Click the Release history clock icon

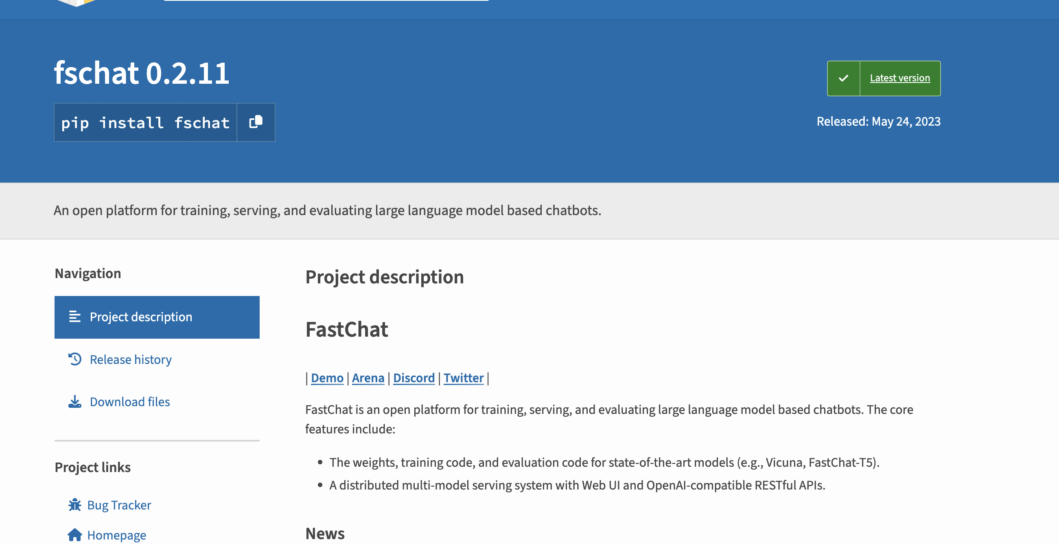pos(75,359)
